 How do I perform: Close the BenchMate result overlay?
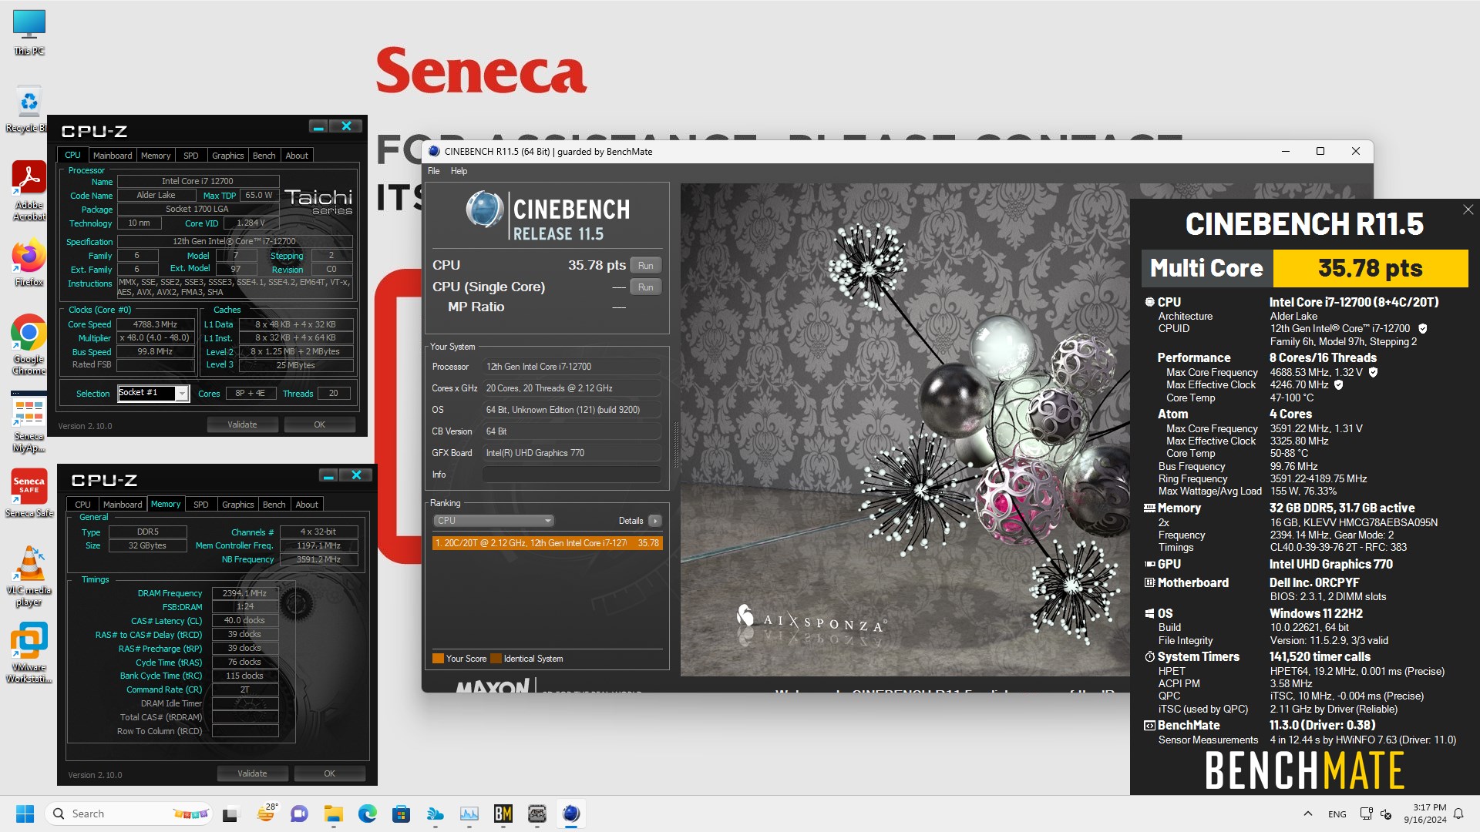(1468, 210)
